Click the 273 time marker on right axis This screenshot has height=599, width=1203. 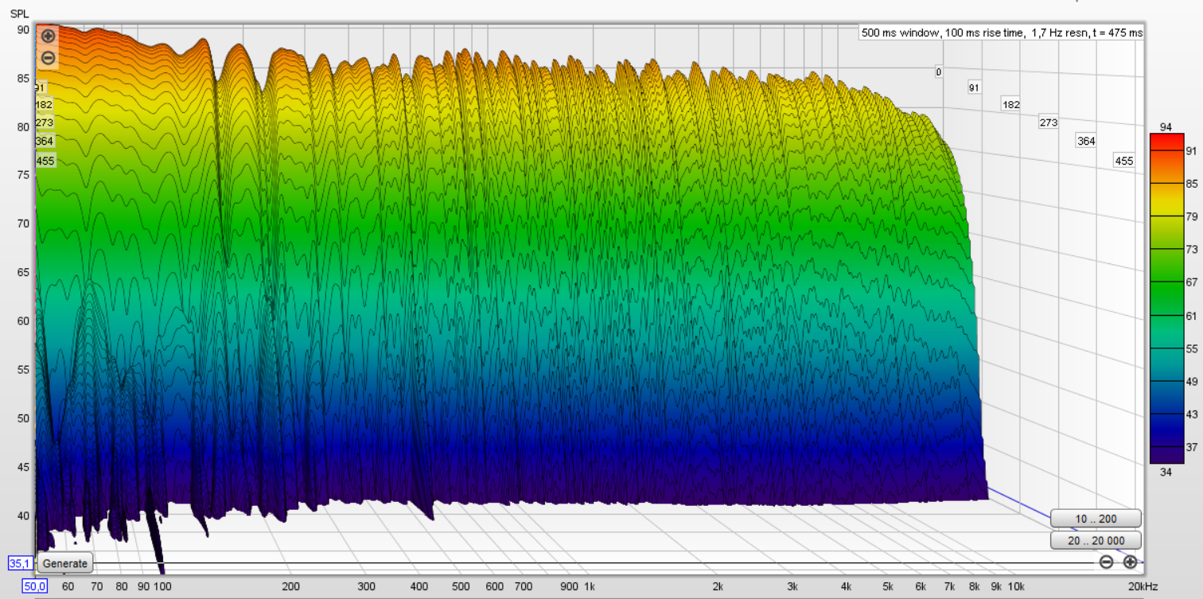coord(1049,123)
